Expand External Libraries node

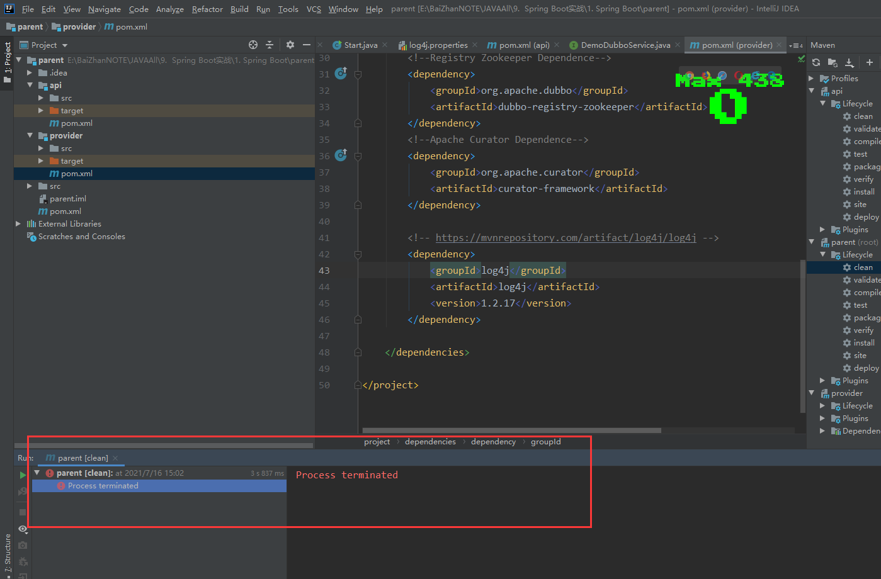(x=18, y=224)
